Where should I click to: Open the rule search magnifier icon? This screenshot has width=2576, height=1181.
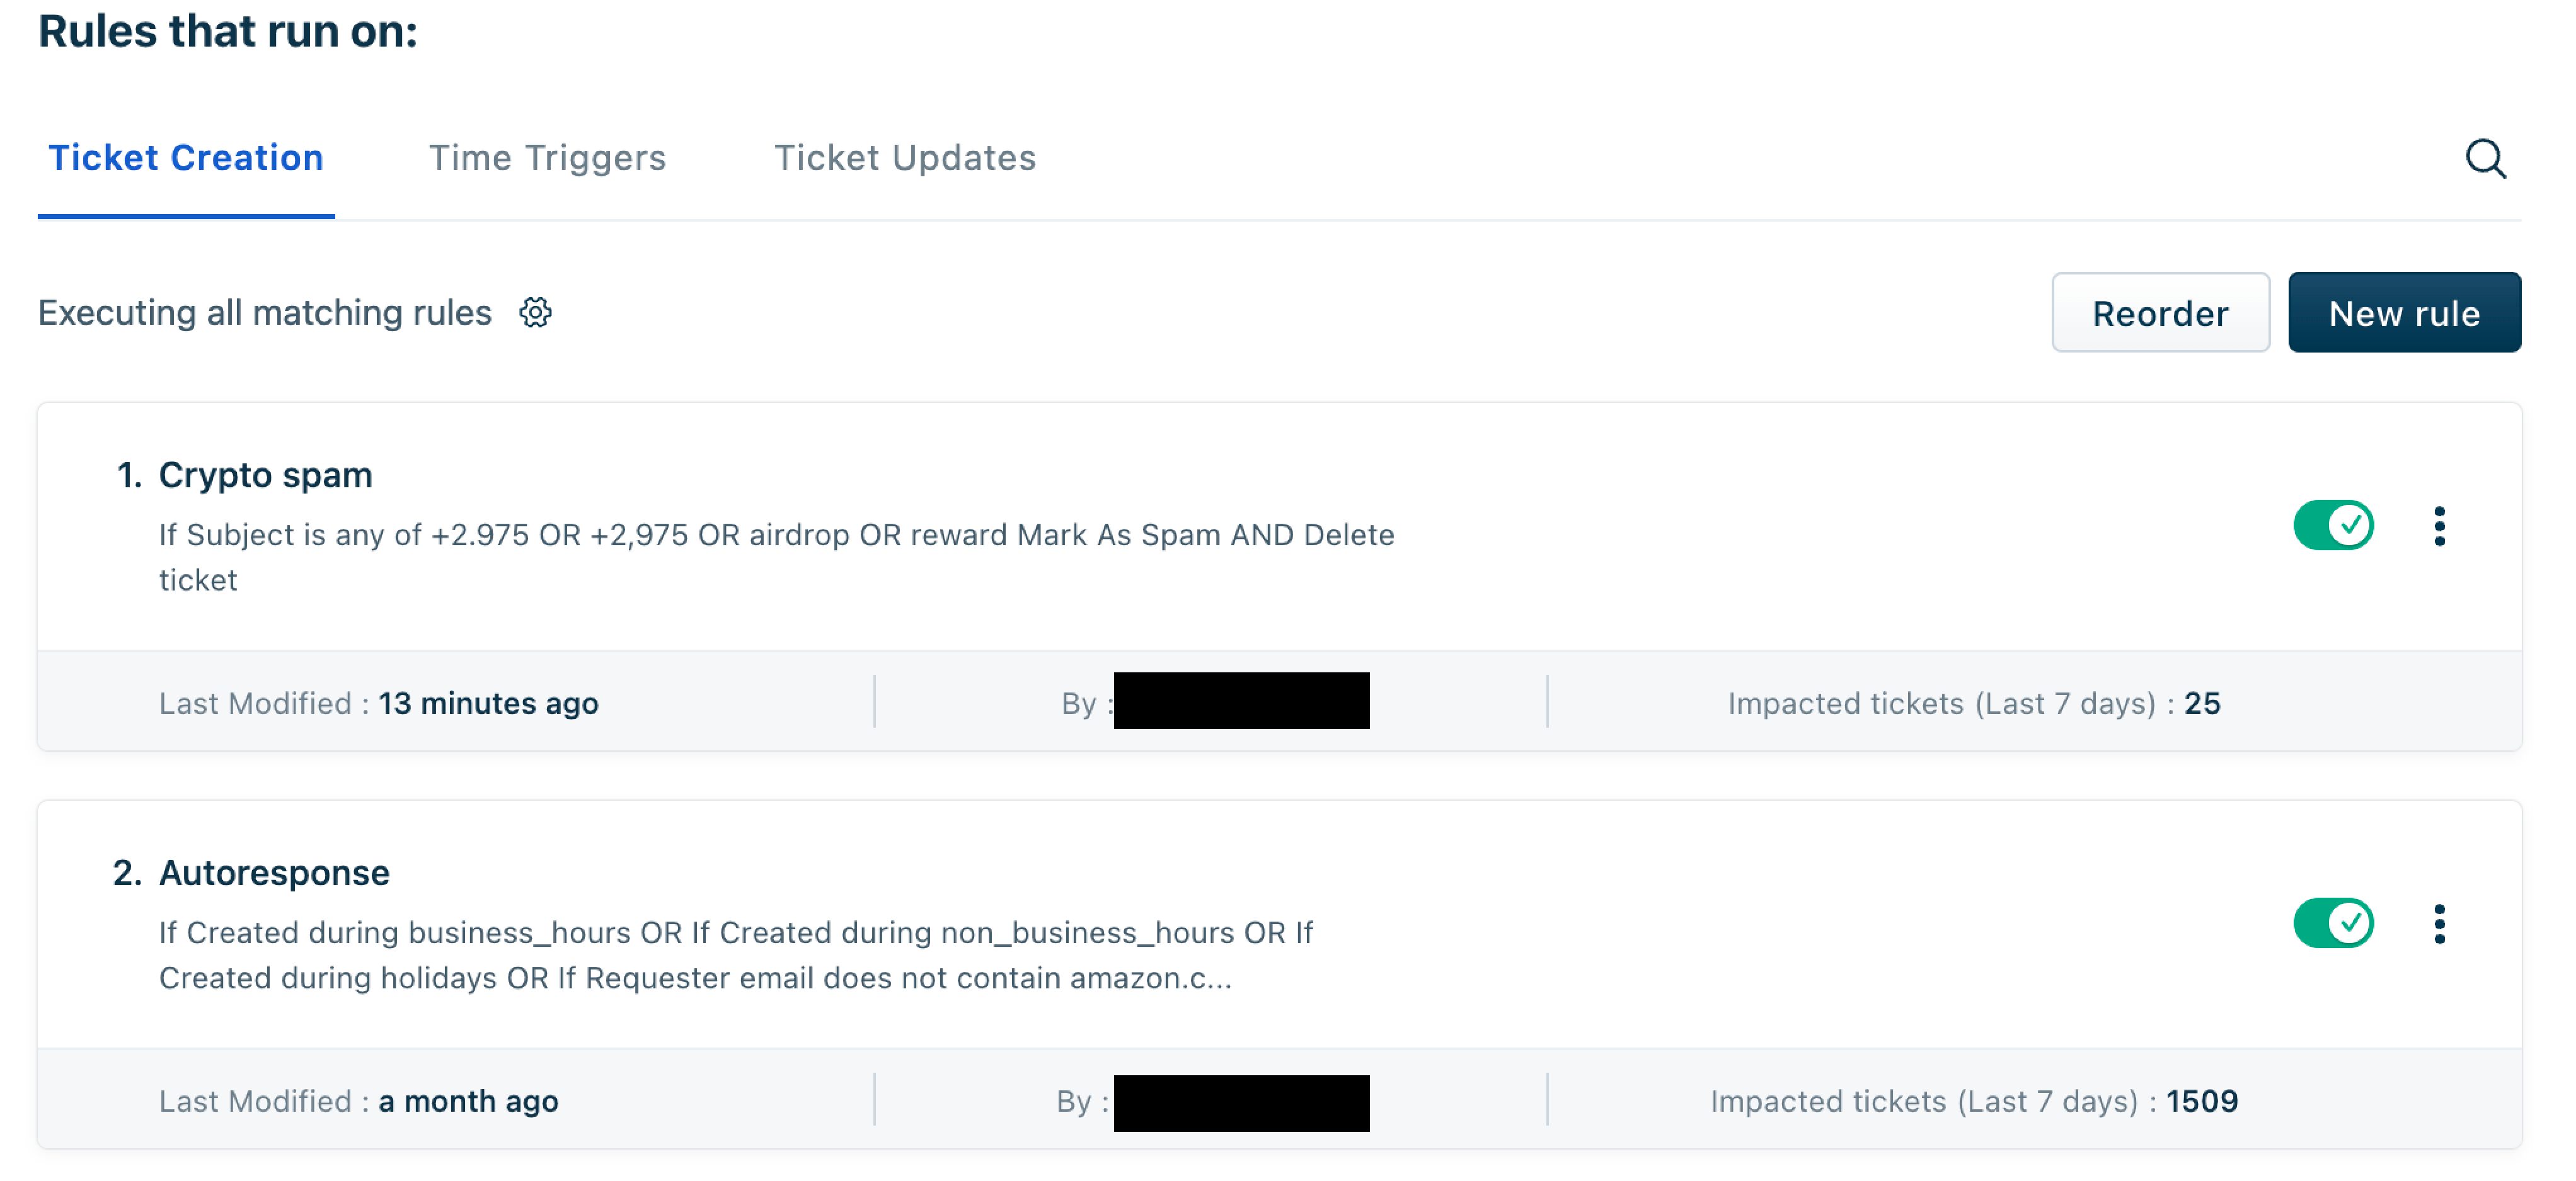[2485, 158]
